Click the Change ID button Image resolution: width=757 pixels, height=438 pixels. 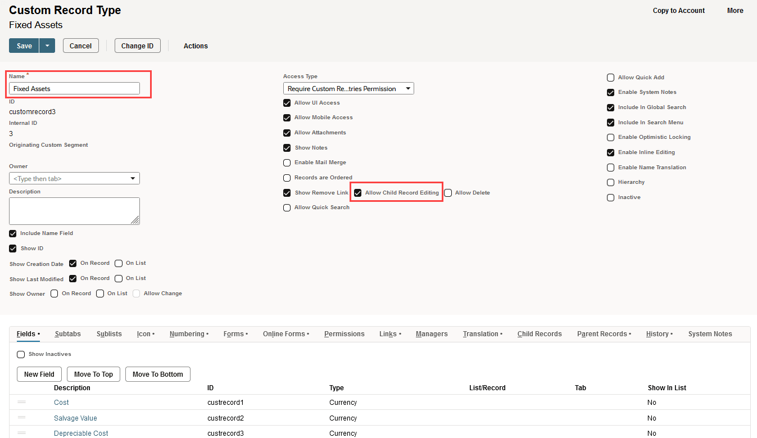137,46
